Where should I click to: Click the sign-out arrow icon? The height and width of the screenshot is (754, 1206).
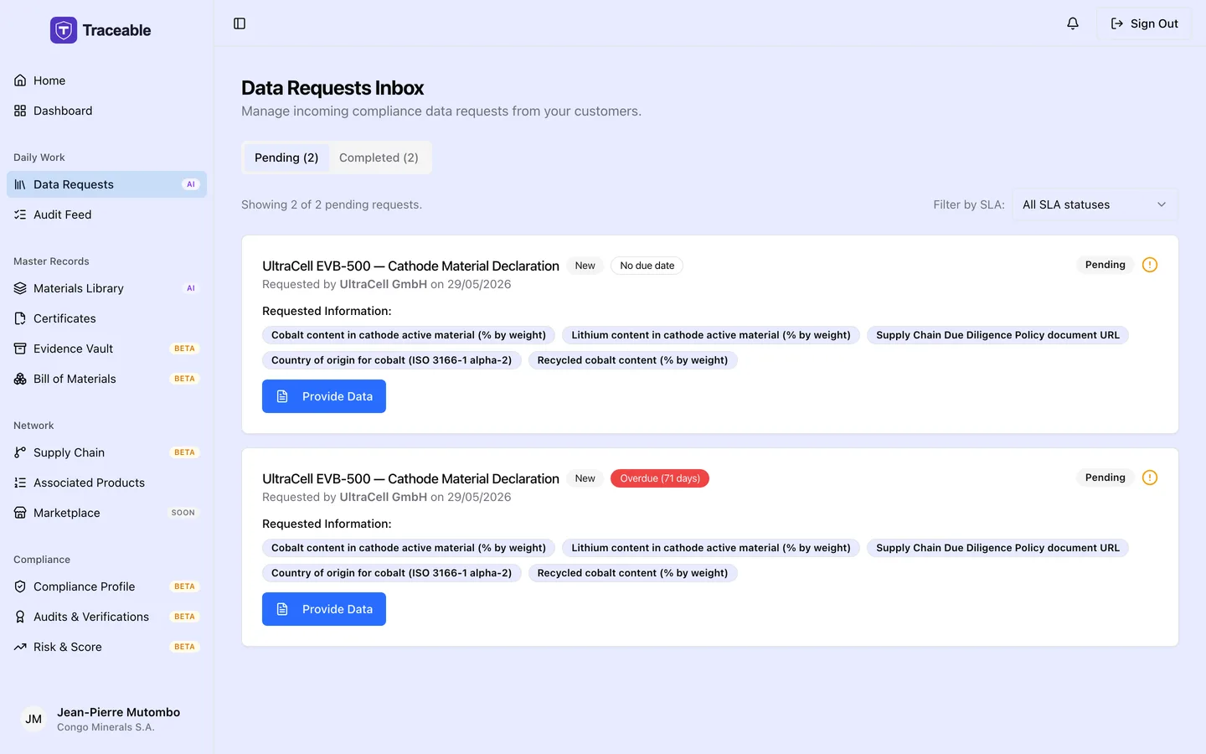(x=1117, y=23)
